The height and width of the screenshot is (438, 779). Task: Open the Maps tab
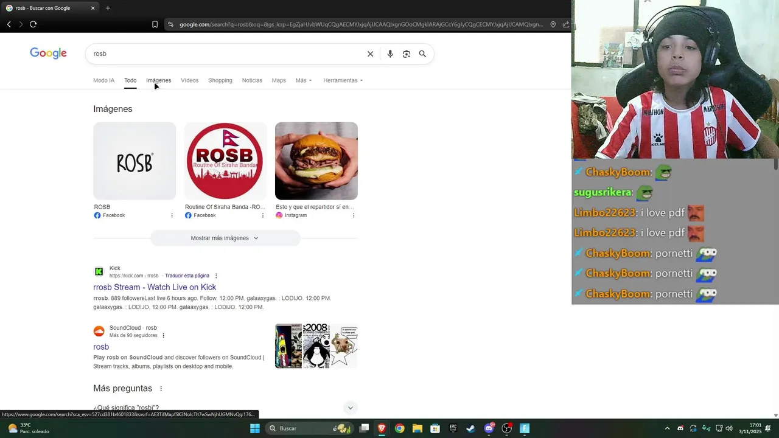pyautogui.click(x=279, y=80)
